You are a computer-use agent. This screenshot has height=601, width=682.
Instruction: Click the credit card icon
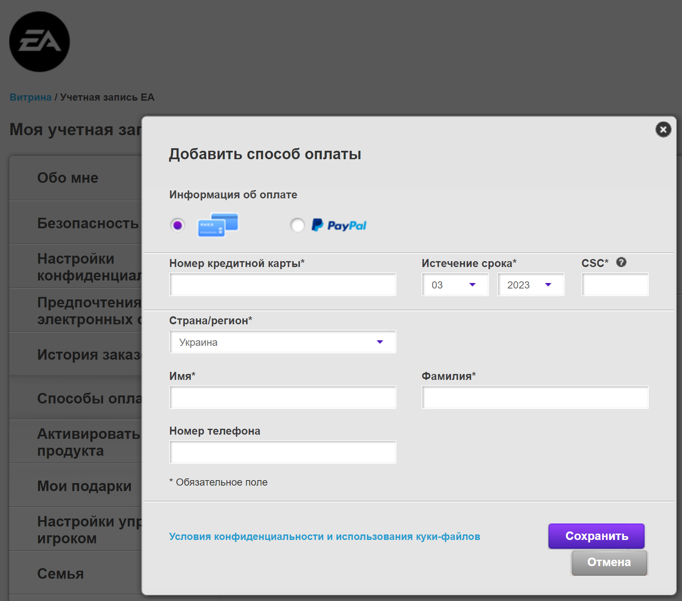click(218, 225)
